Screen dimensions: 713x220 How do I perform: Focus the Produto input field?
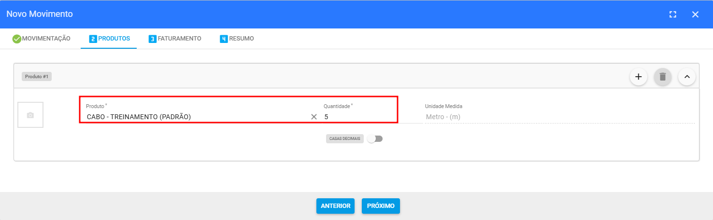(x=197, y=117)
